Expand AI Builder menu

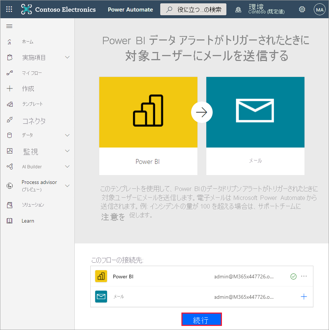click(31, 166)
